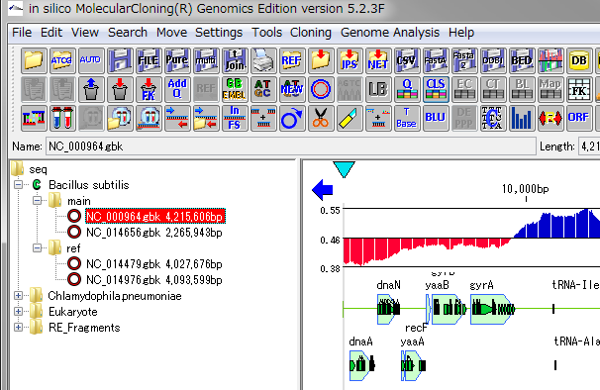Open the Search menu
600x390 pixels.
128,33
